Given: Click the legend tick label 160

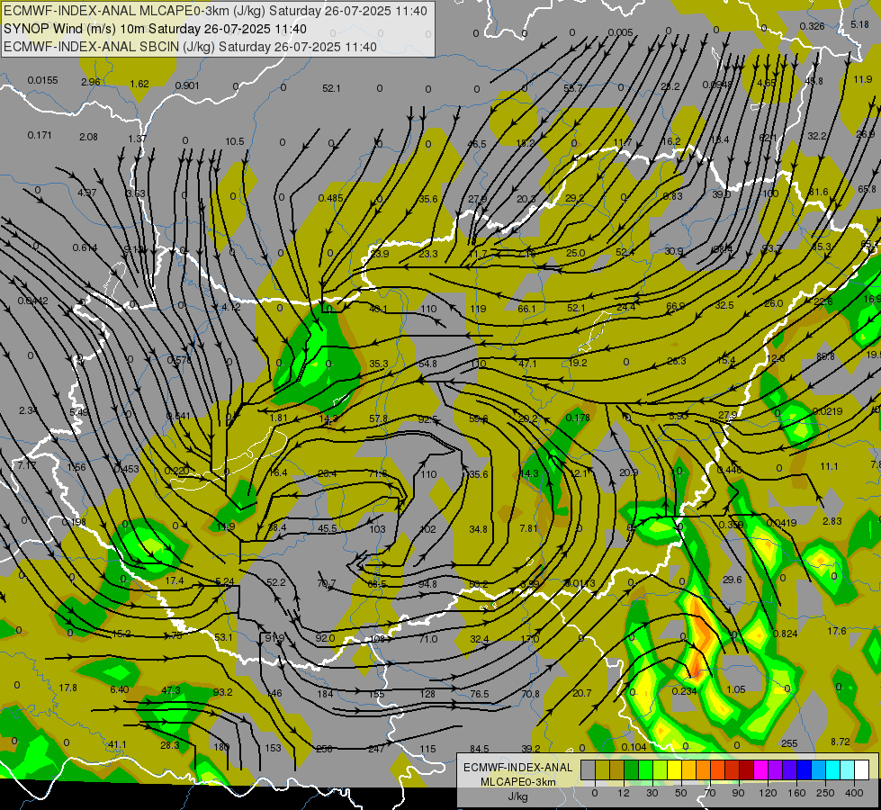Looking at the screenshot, I should pos(796,793).
